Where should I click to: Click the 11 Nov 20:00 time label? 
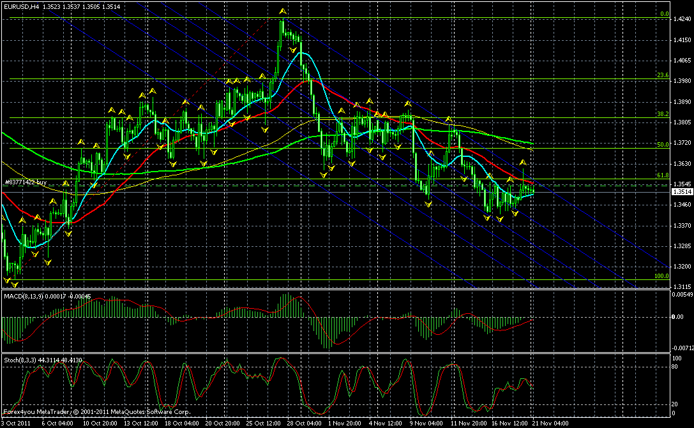(x=468, y=423)
